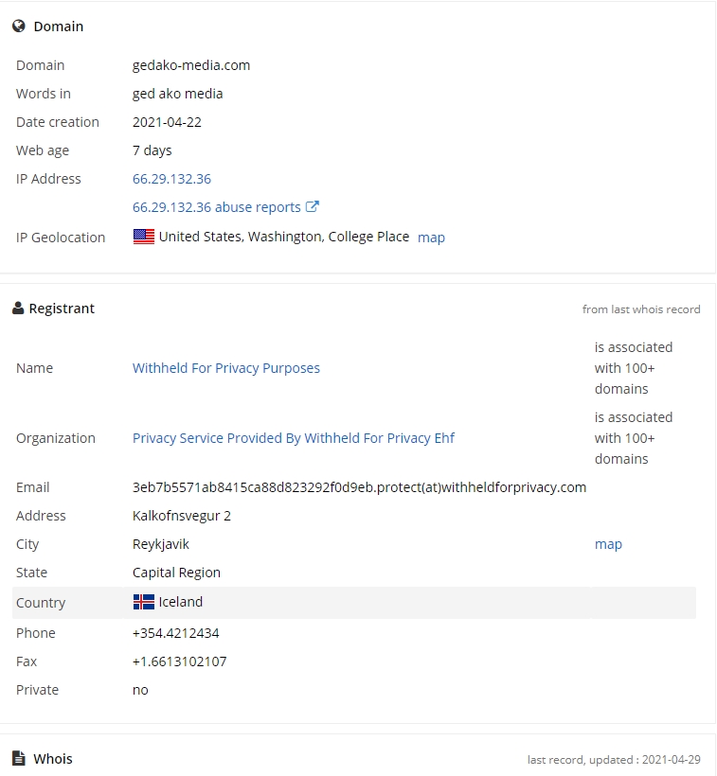Open the 66.29.132.36 abuse reports link
The width and height of the screenshot is (717, 776).
click(x=216, y=207)
